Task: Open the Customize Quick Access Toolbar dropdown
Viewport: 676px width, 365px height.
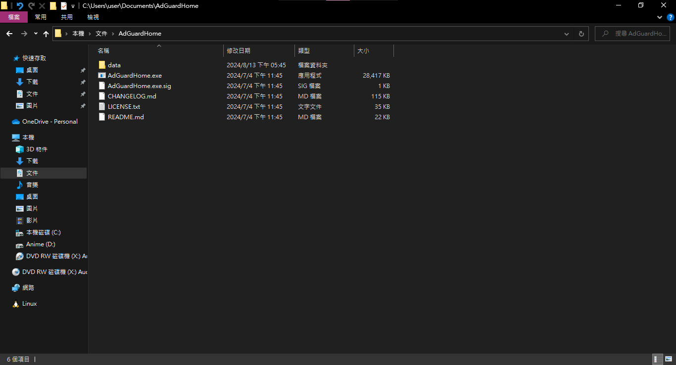Action: point(73,6)
